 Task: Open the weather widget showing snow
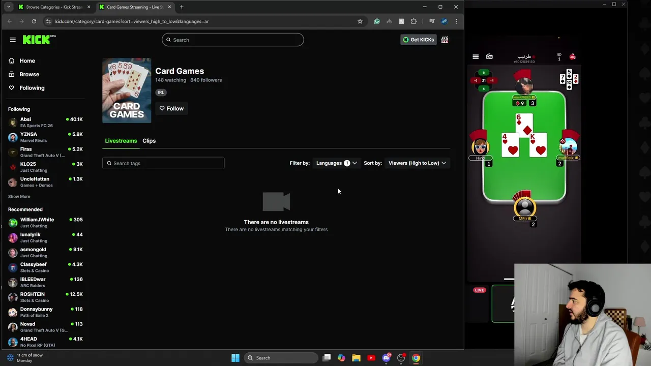click(24, 358)
